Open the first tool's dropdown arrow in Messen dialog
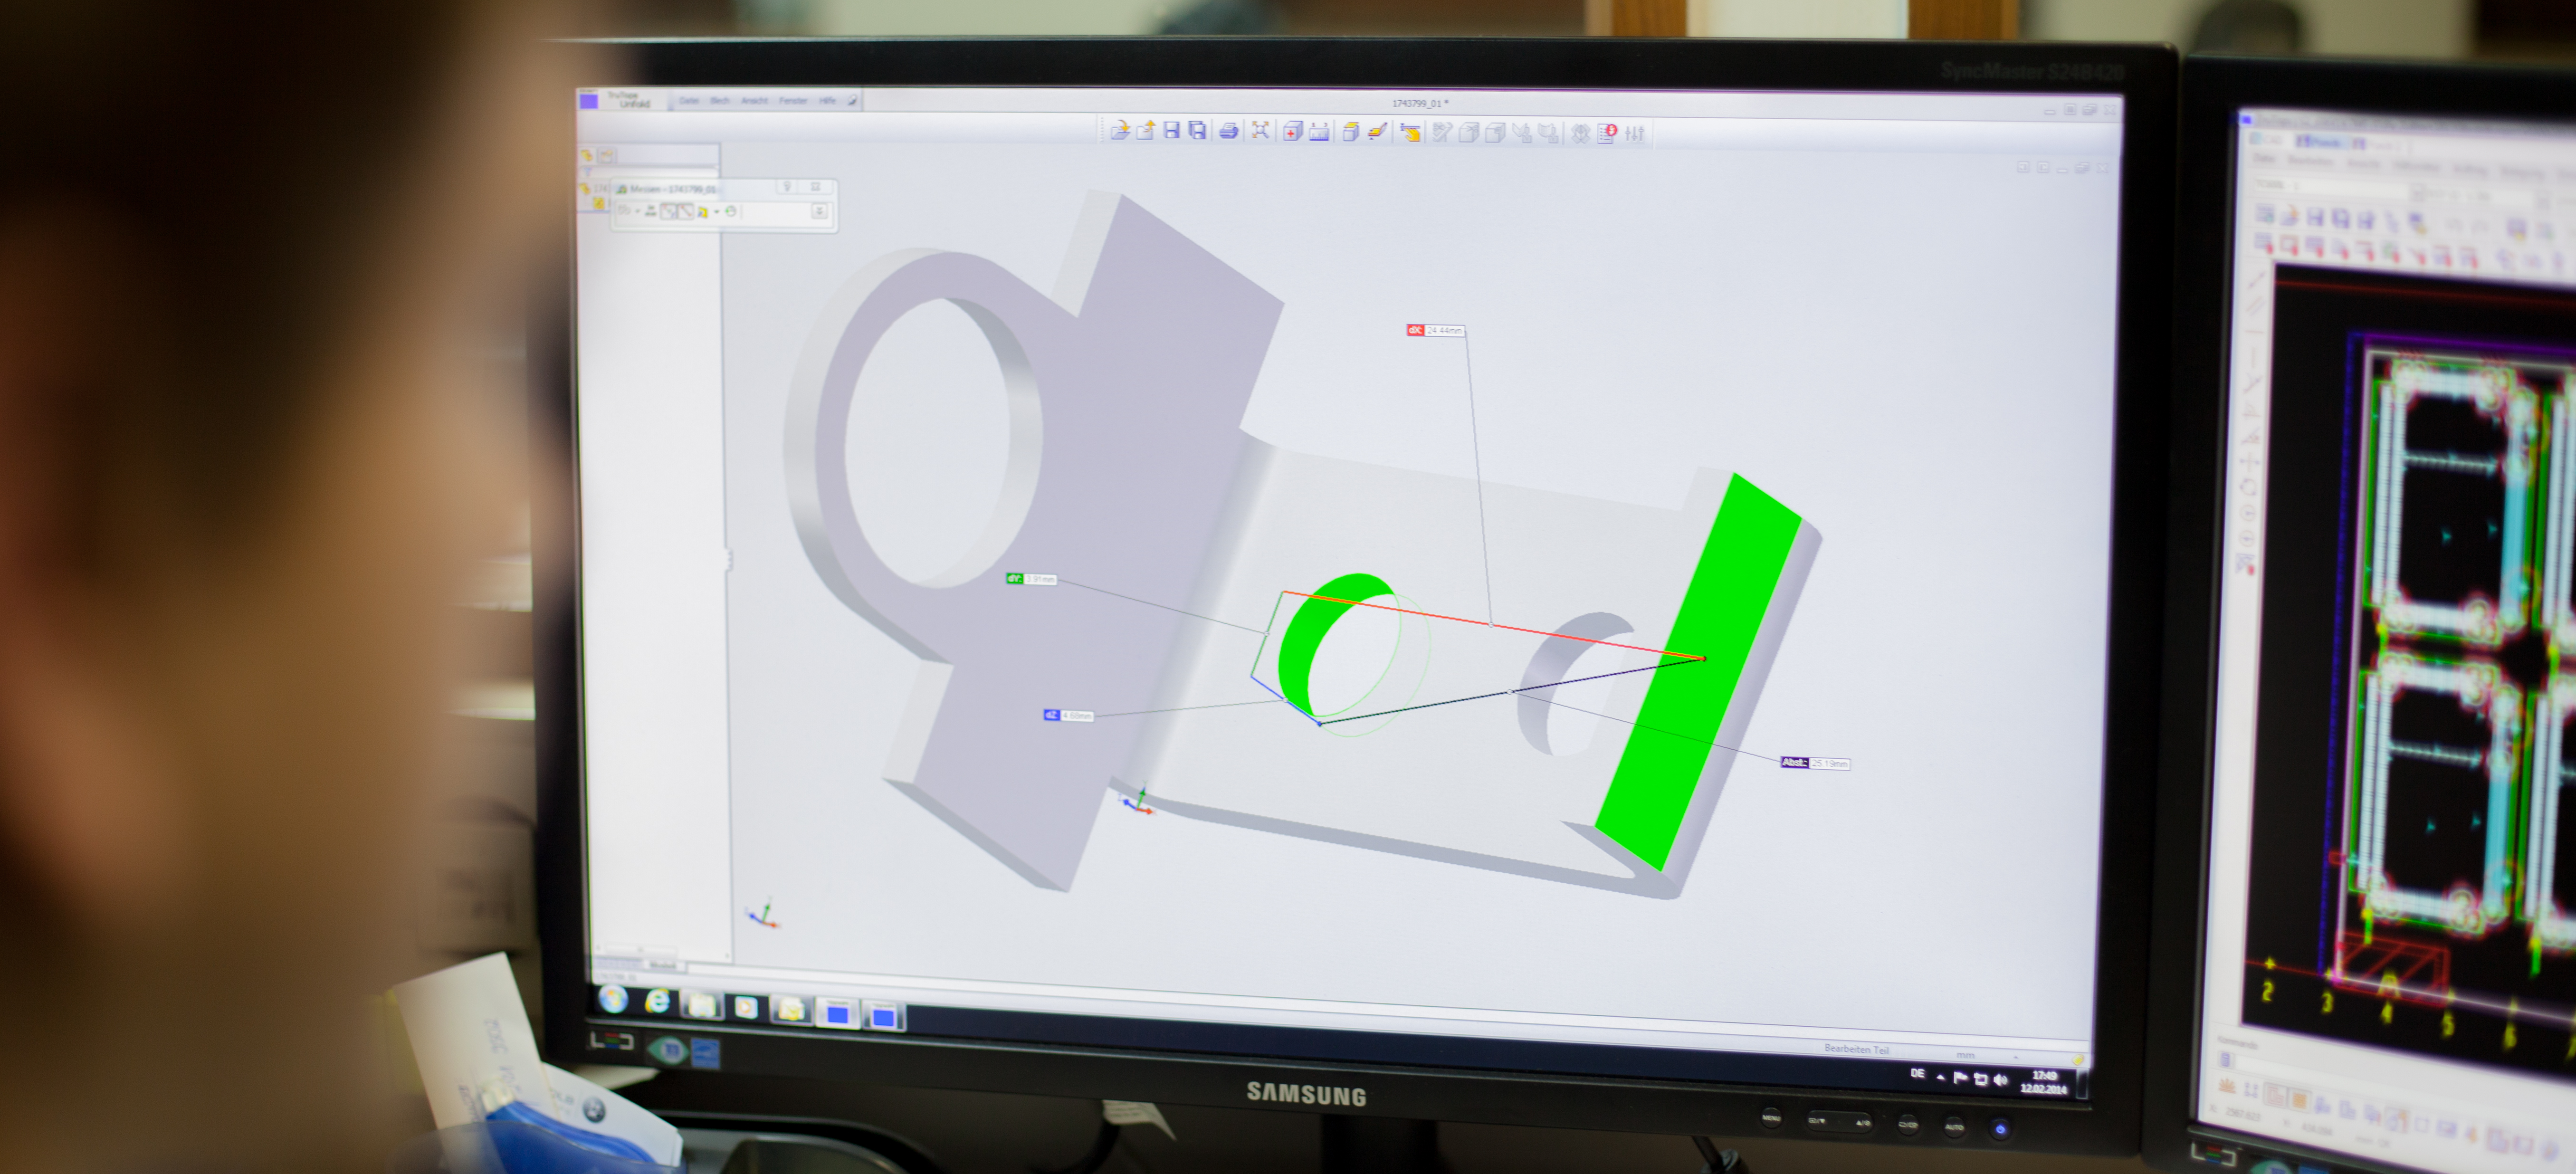Image resolution: width=2576 pixels, height=1174 pixels. coord(637,211)
